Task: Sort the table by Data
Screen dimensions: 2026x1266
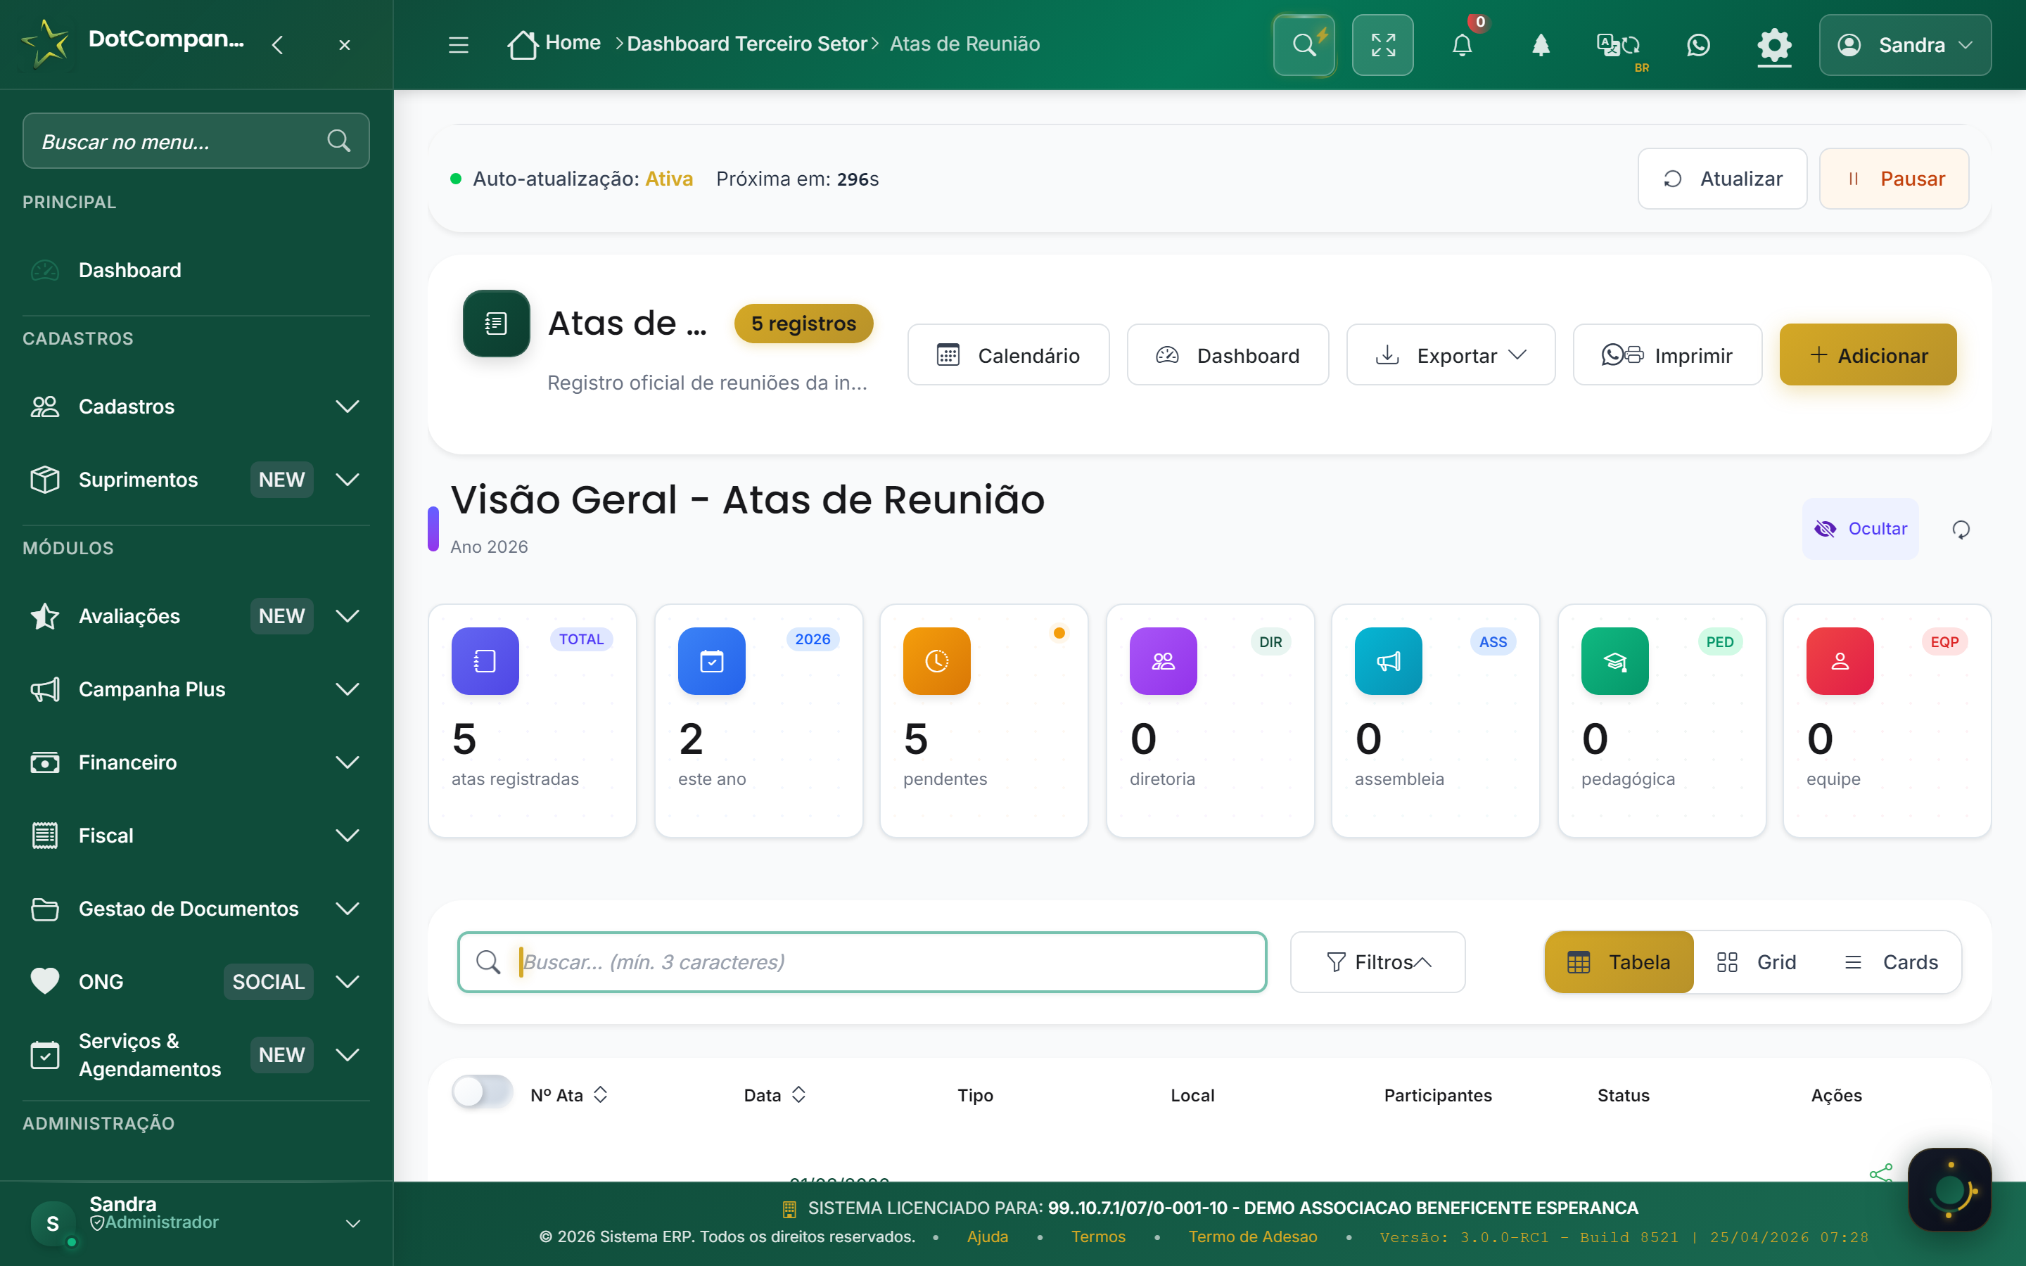Action: (x=775, y=1094)
